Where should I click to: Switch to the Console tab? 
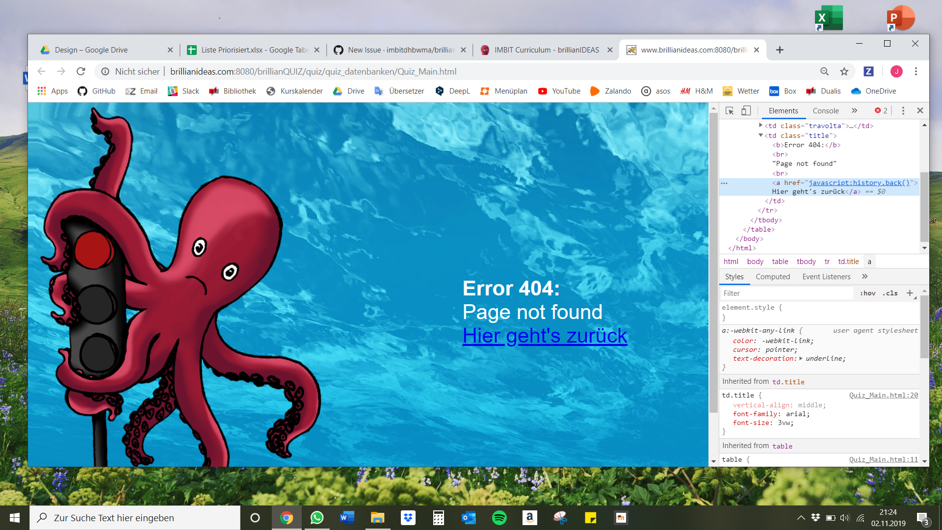coord(825,111)
